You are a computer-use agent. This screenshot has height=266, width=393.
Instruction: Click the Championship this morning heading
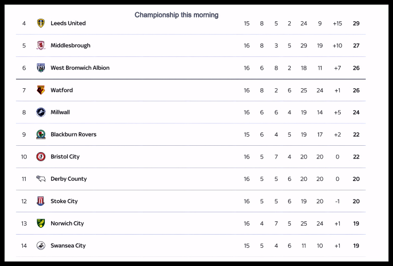[x=176, y=15]
